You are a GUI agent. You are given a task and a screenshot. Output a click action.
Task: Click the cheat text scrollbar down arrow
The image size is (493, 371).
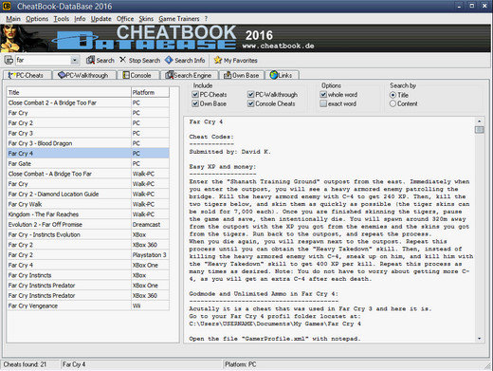click(x=480, y=339)
